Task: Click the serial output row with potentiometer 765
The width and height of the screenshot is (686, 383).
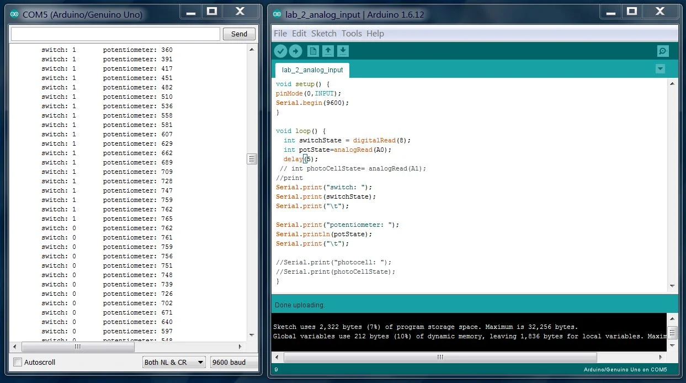Action: tap(107, 219)
